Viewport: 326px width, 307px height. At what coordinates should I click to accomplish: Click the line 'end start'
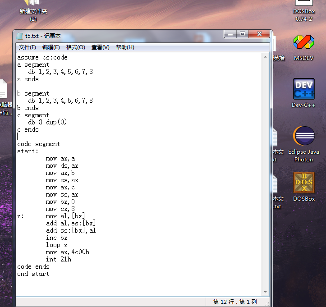33,274
